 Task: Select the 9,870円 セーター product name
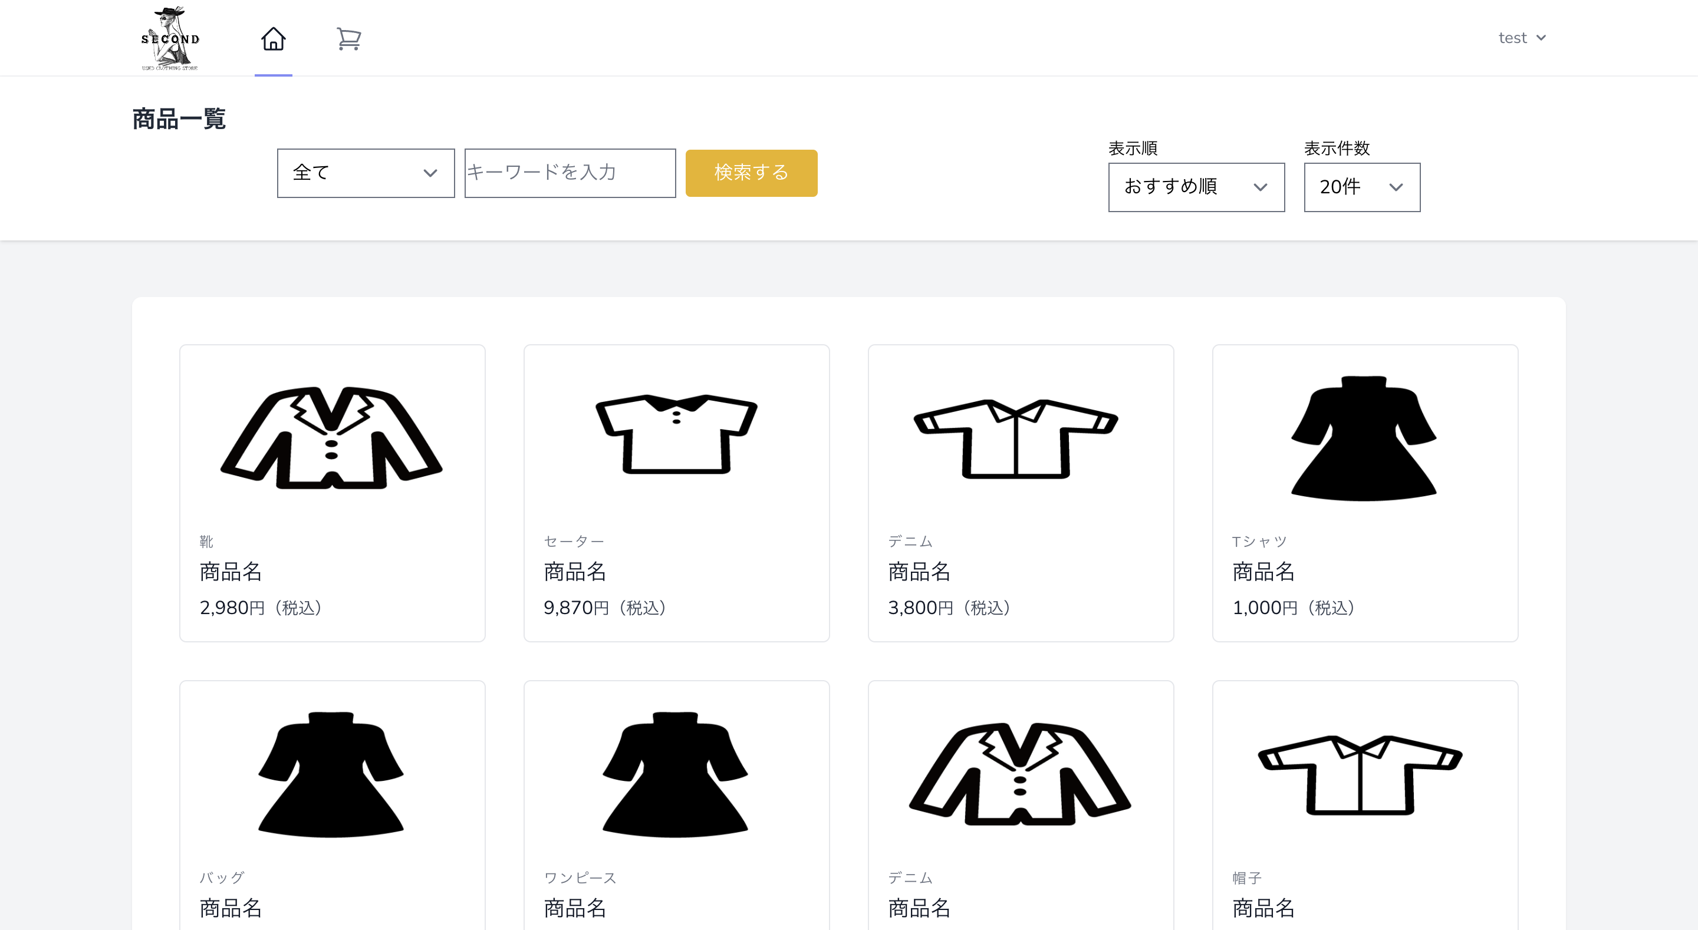575,572
